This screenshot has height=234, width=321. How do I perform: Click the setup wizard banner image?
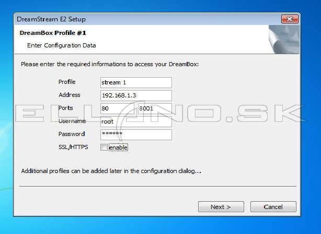coord(284,40)
